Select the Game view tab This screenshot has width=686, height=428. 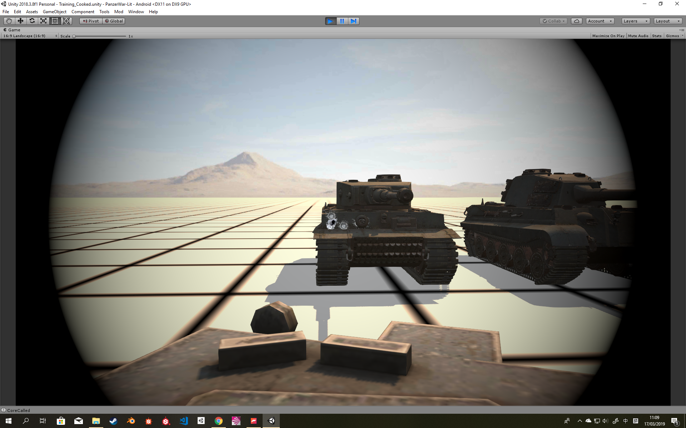12,30
